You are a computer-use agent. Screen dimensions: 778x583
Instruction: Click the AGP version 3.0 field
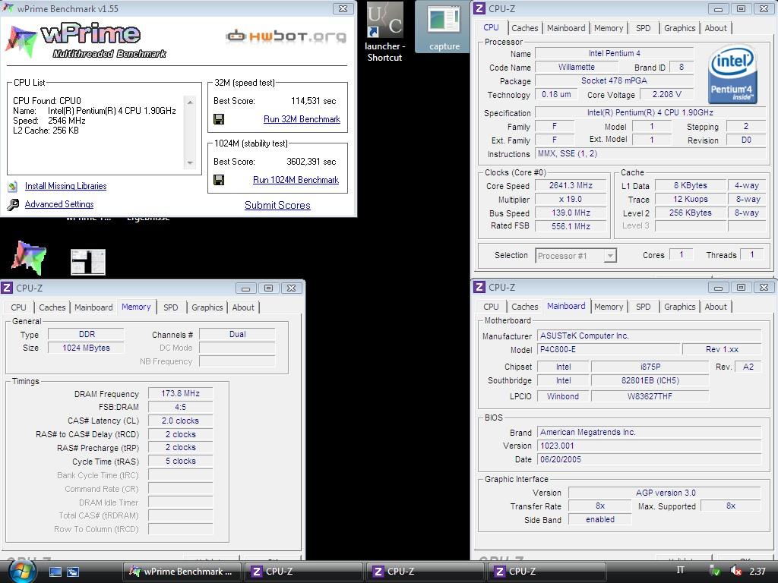coord(665,493)
